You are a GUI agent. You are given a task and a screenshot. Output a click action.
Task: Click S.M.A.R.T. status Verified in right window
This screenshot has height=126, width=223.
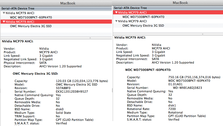[x=174, y=119]
